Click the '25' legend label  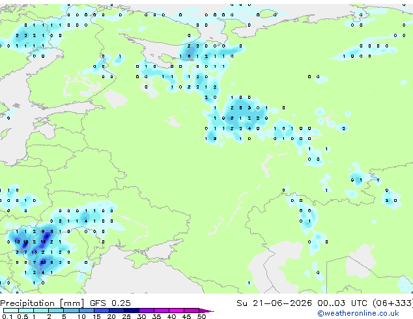126,316
